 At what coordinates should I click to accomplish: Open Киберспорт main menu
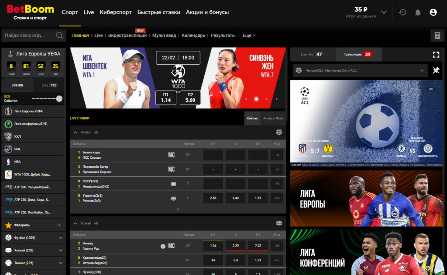(115, 12)
